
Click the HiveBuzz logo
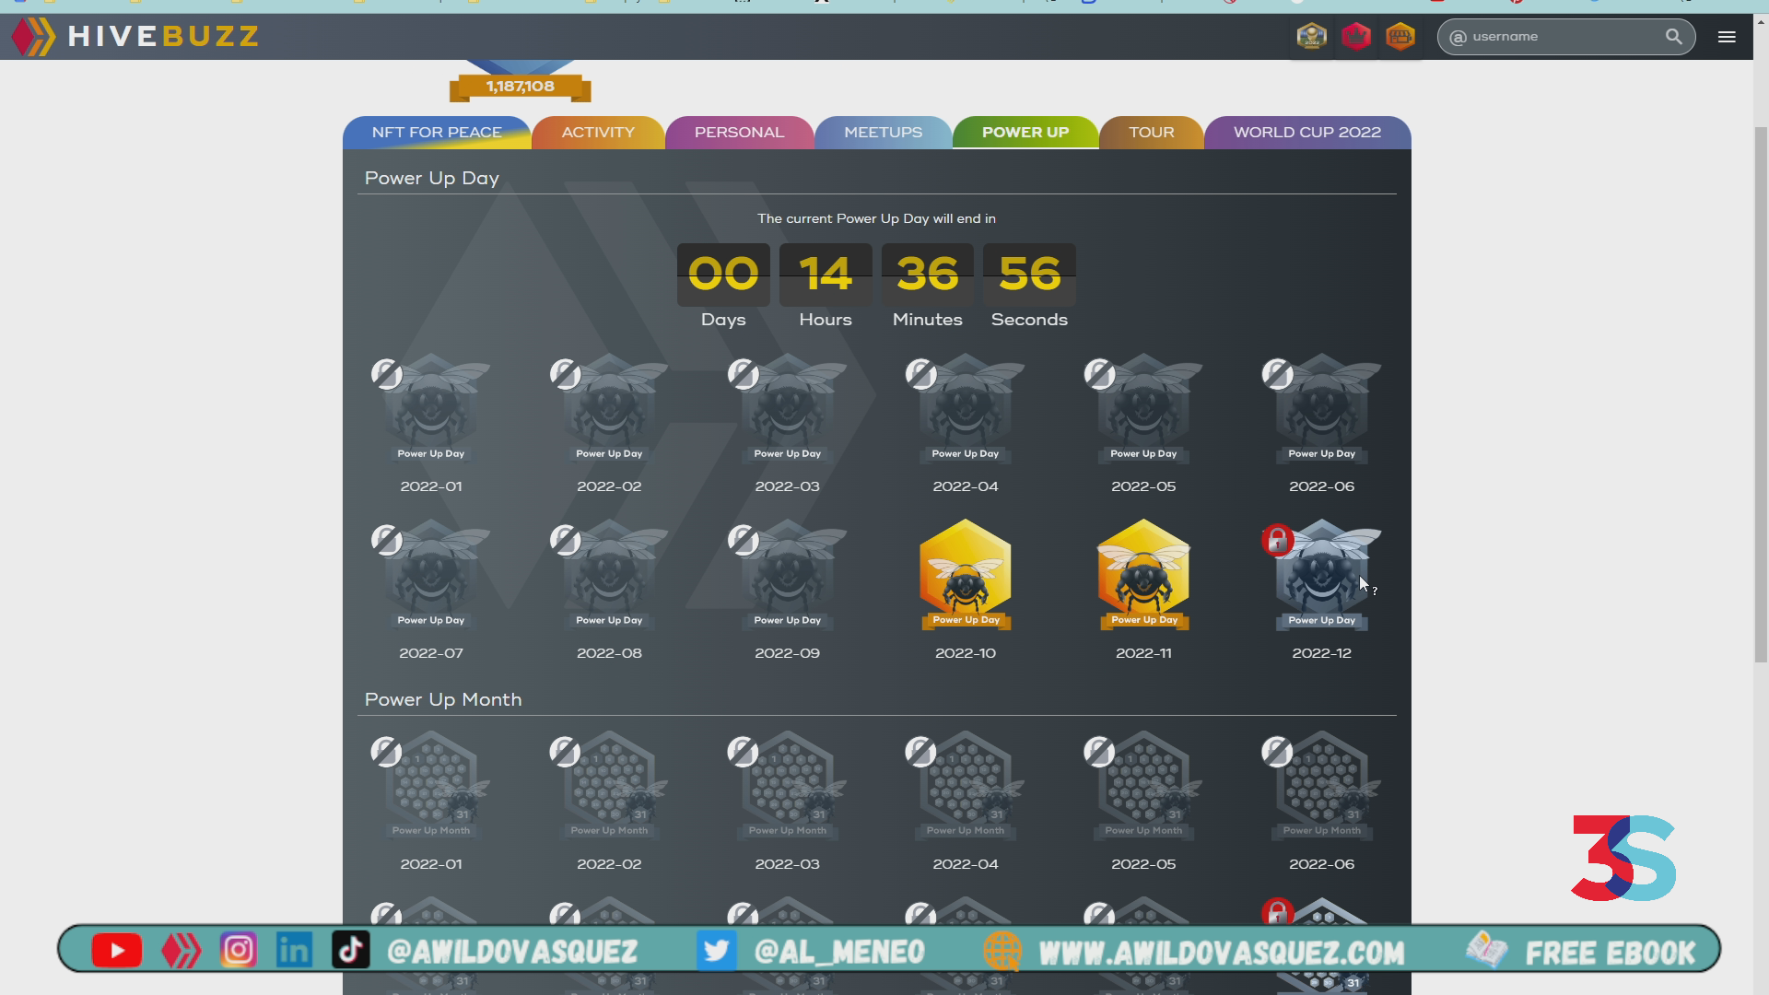[x=135, y=37]
